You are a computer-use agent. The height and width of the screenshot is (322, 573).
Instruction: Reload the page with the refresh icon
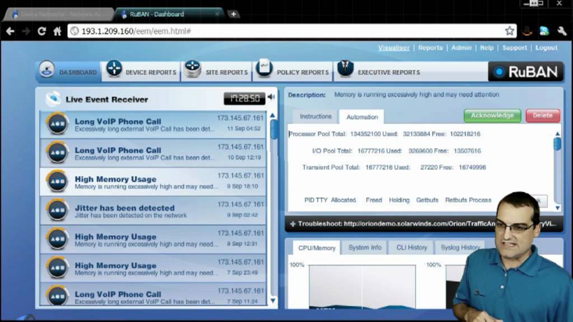(x=41, y=31)
